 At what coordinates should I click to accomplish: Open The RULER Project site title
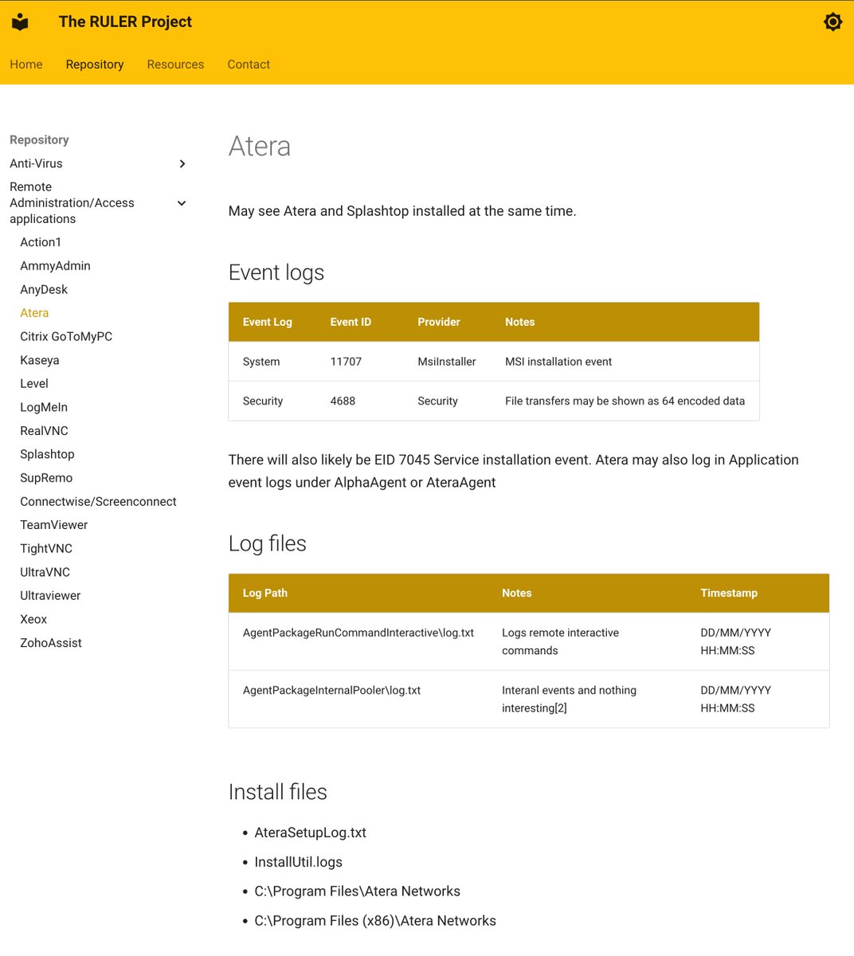coord(125,22)
